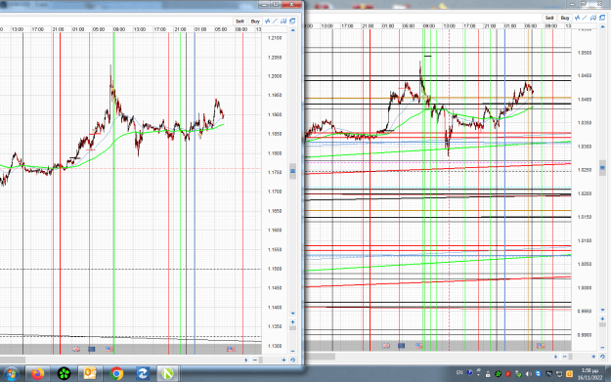The width and height of the screenshot is (611, 382).
Task: Click red shield icon in system tray
Action: (507, 374)
